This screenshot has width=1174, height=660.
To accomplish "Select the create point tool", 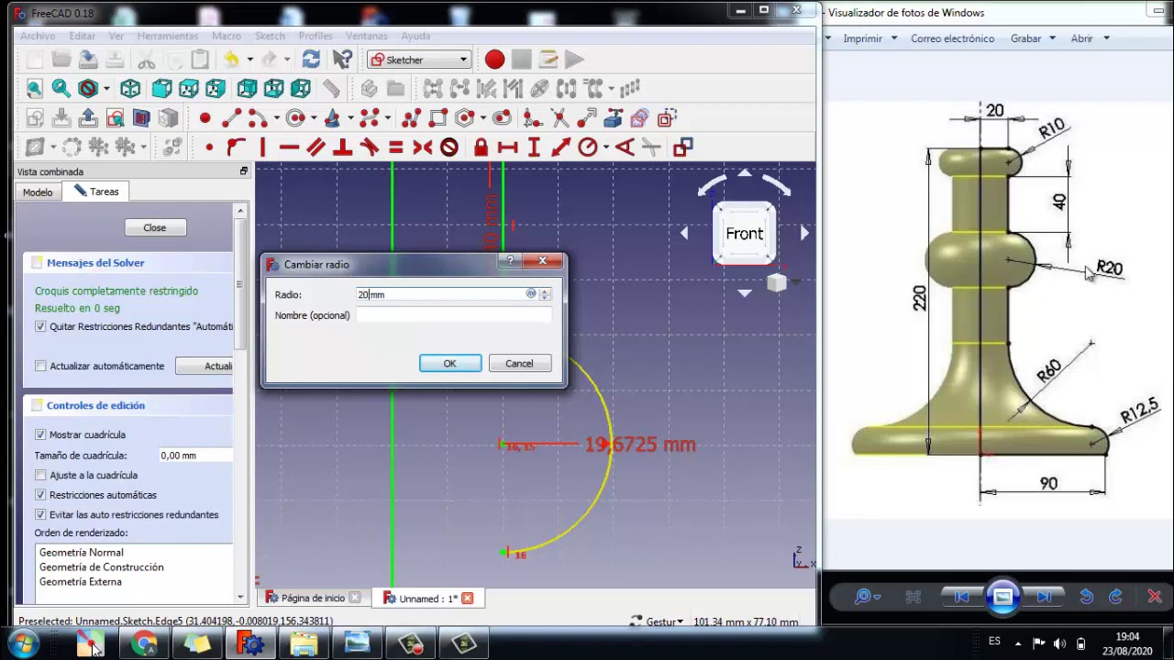I will 205,118.
